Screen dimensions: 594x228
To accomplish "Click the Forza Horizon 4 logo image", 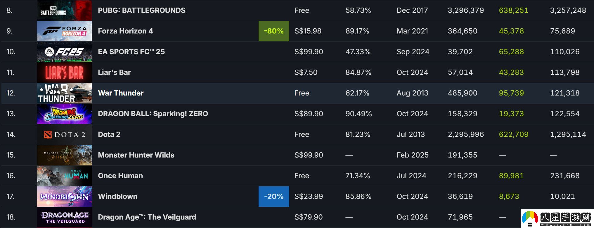I will pyautogui.click(x=64, y=31).
